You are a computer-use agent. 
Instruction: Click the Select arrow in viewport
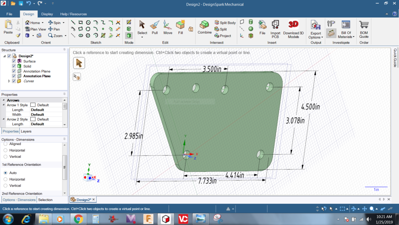[x=79, y=63]
